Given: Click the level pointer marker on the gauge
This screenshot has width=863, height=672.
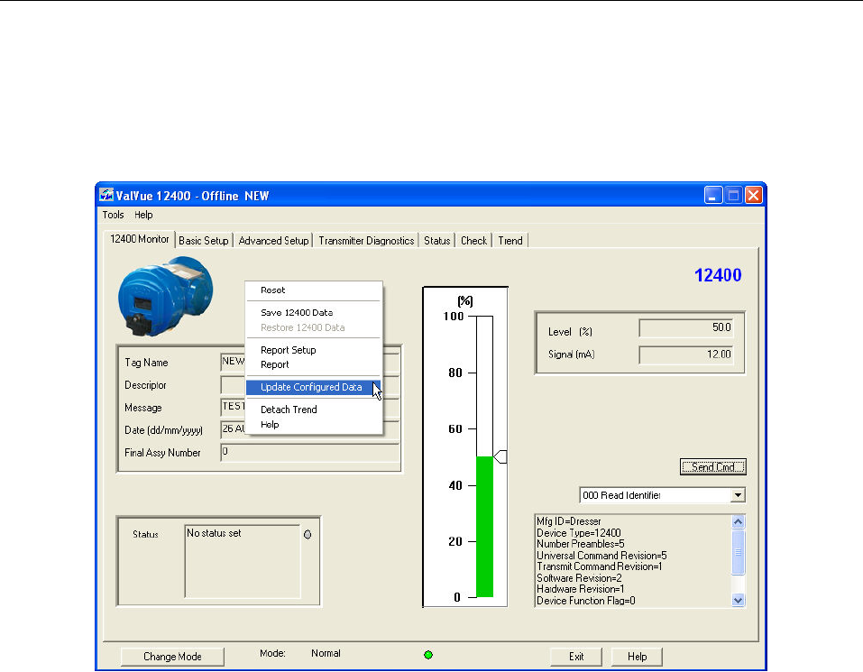Looking at the screenshot, I should click(x=500, y=456).
